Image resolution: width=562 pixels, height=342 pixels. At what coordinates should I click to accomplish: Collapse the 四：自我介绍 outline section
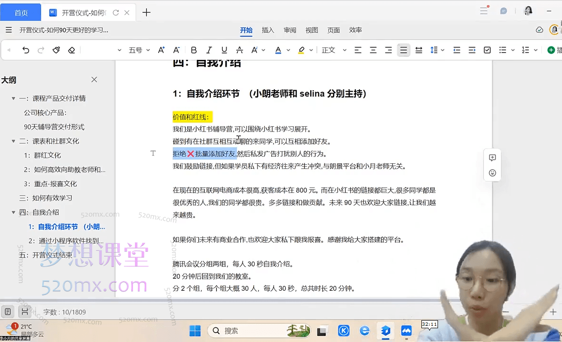[13, 213]
